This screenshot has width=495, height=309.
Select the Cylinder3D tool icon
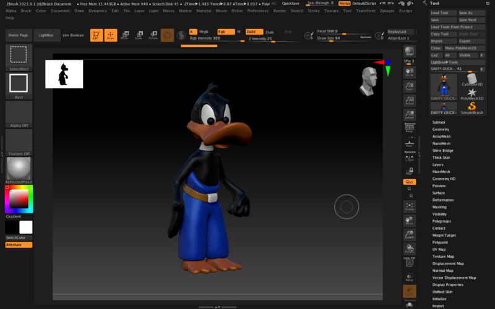472,80
